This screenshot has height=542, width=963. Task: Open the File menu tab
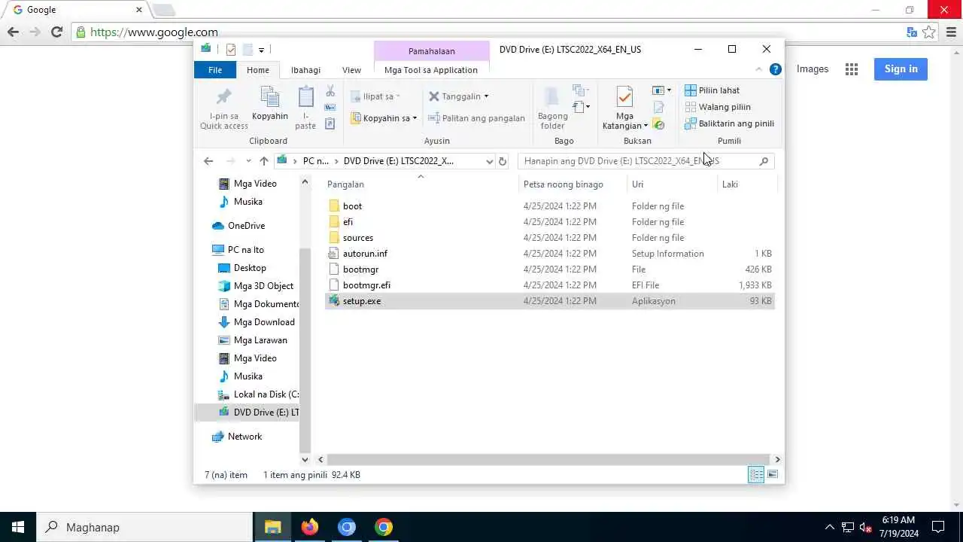215,70
